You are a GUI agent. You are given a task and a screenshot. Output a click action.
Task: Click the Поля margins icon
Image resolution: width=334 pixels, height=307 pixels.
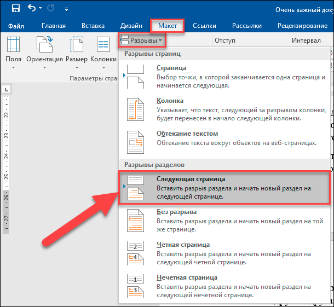coord(14,44)
